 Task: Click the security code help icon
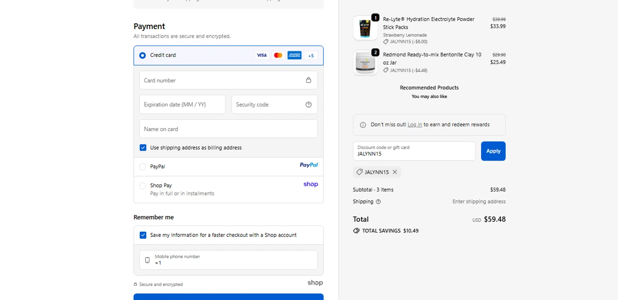pos(309,105)
